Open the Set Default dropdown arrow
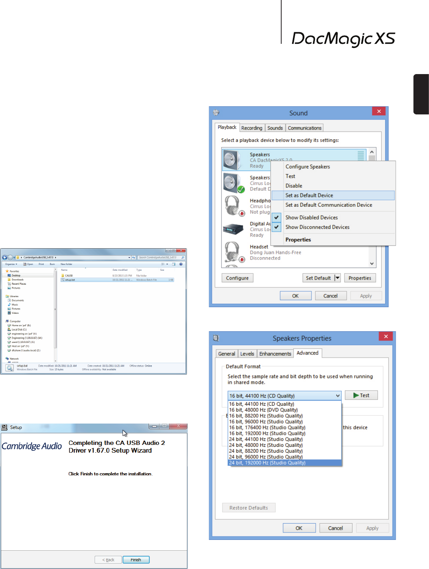The image size is (429, 569). (x=337, y=278)
